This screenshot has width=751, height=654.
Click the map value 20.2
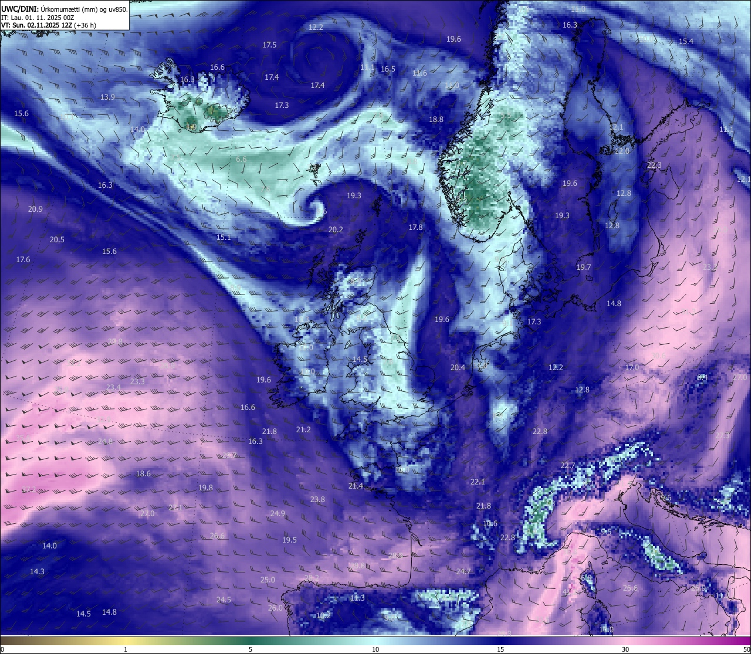click(336, 230)
